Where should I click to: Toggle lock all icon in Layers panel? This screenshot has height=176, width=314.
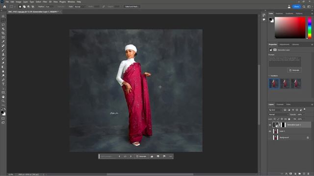coord(289,119)
